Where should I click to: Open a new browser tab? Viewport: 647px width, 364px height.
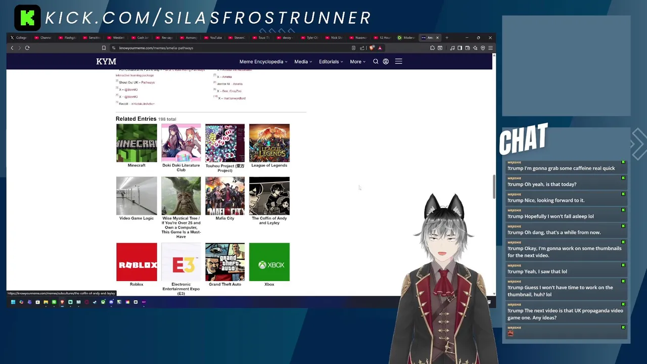(447, 37)
